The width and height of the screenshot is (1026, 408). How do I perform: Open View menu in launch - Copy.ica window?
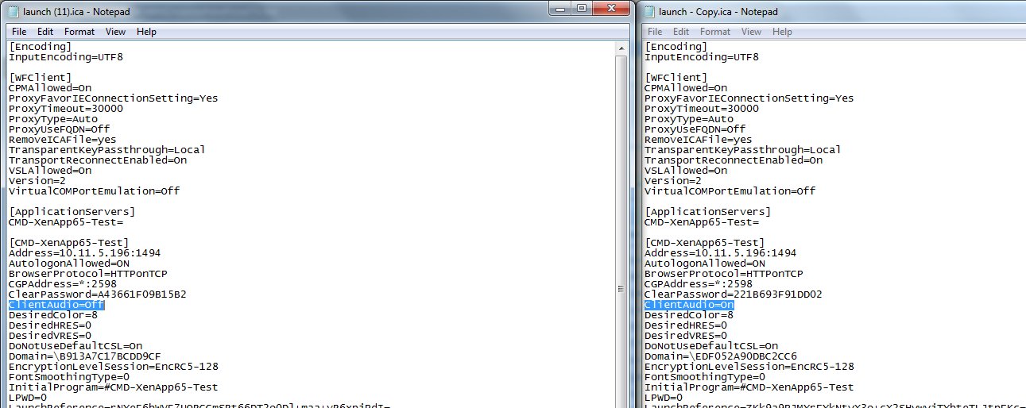click(x=752, y=32)
